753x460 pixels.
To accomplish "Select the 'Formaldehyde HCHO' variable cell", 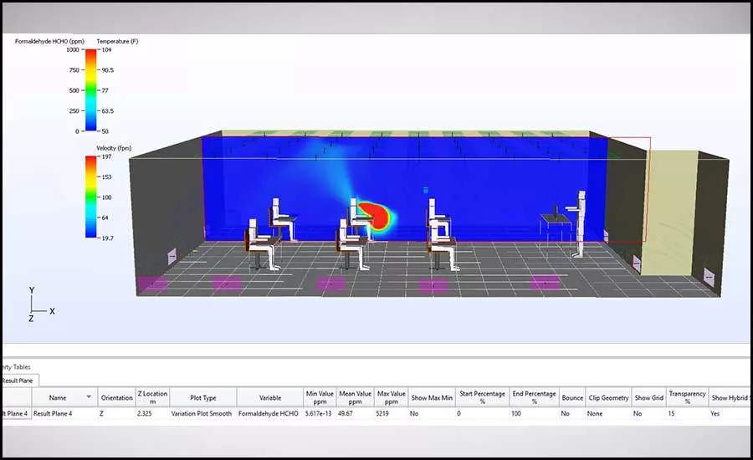I will coord(270,413).
